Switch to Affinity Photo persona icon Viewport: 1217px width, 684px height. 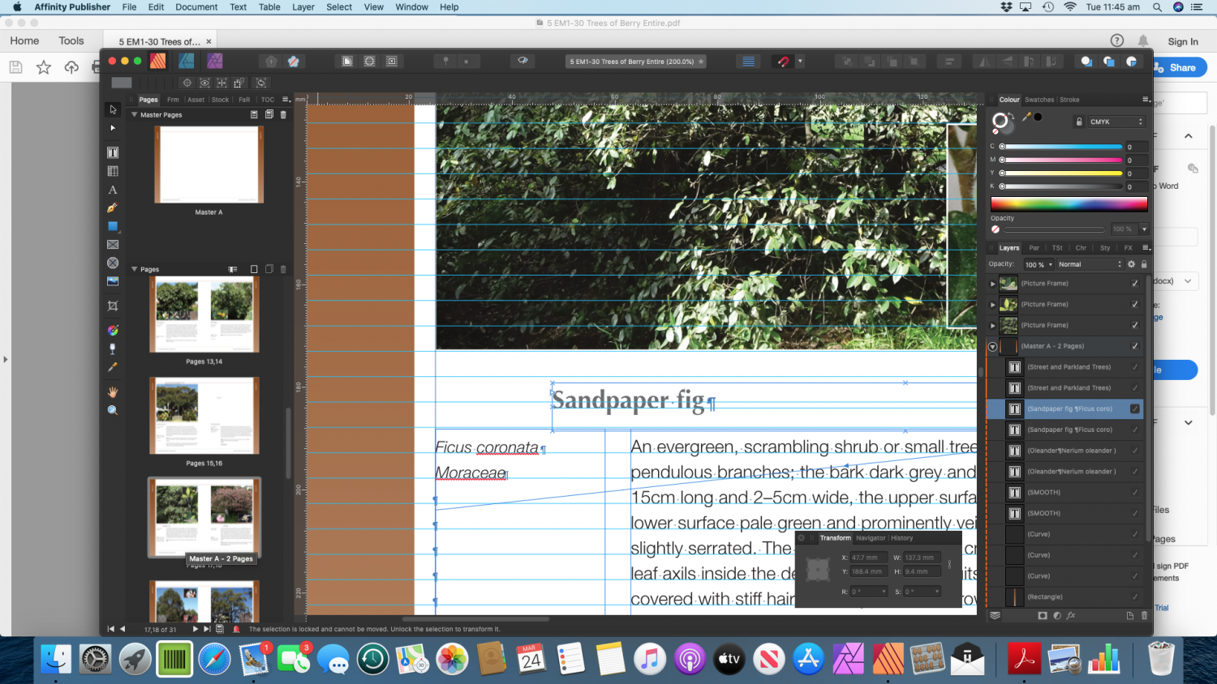(214, 61)
